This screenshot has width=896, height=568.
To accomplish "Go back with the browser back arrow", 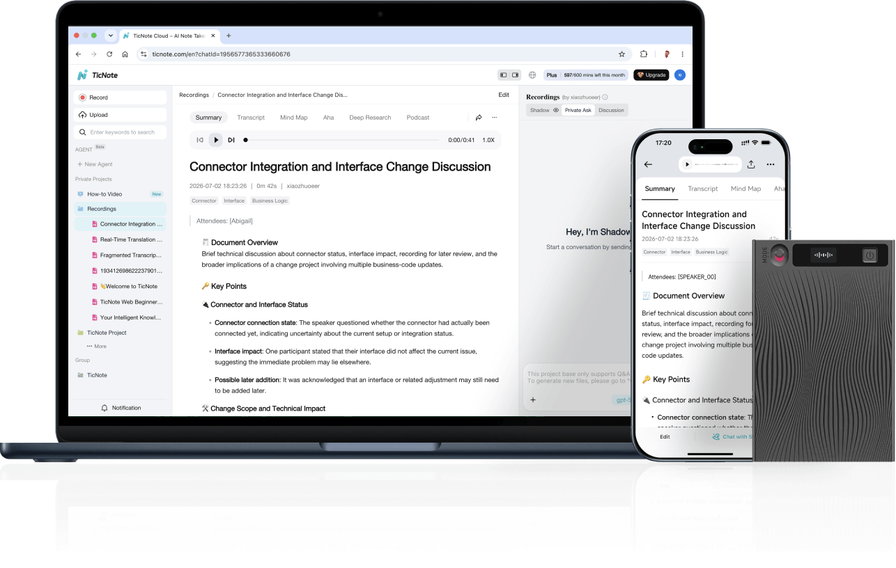I will pyautogui.click(x=78, y=54).
